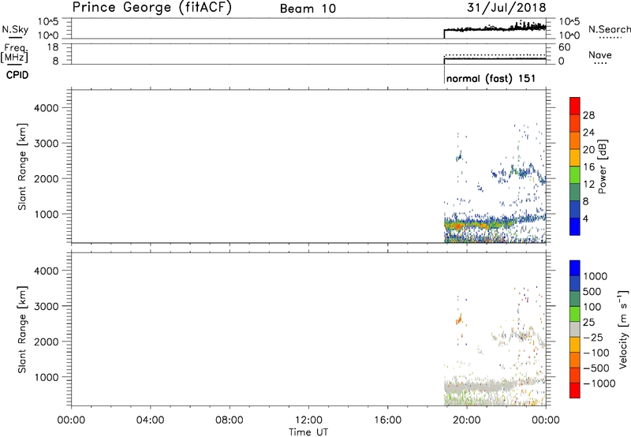The image size is (631, 437).
Task: Click the orange high-power backscatter near 20:00
Action: coord(458,226)
